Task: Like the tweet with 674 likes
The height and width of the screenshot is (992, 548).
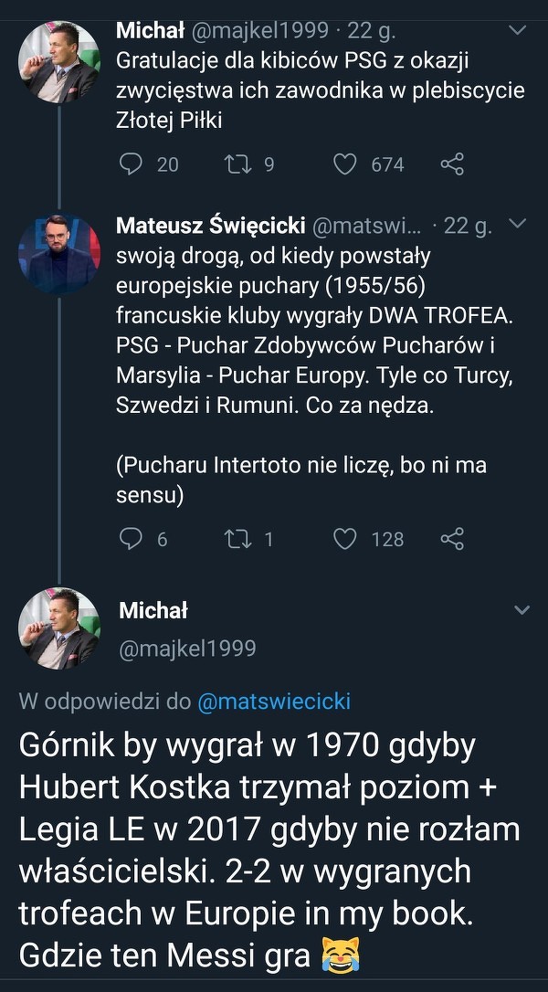Action: pyautogui.click(x=343, y=164)
